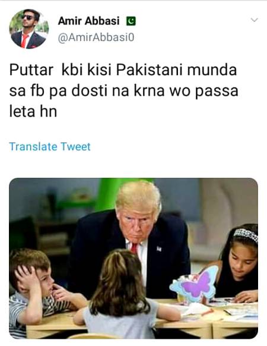Image resolution: width=267 pixels, height=346 pixels.
Task: Click the purple butterfly craft in the photo
Action: click(x=194, y=284)
